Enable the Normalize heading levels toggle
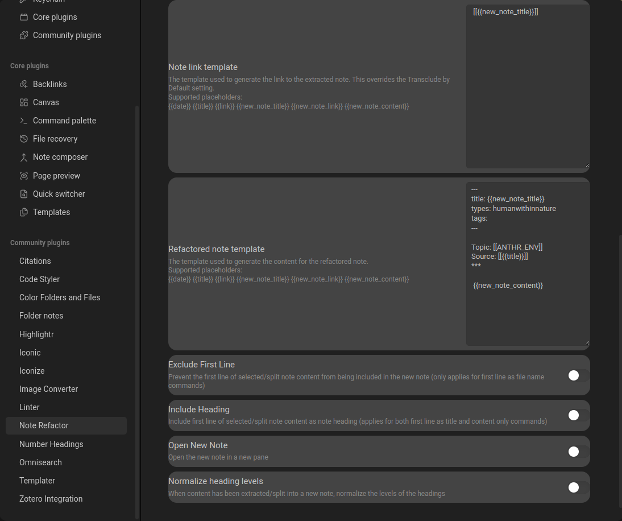Screen dimensions: 622x521 tap(578, 487)
